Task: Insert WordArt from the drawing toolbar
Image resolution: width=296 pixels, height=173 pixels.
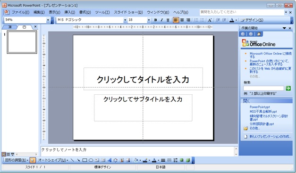Action: pos(110,160)
